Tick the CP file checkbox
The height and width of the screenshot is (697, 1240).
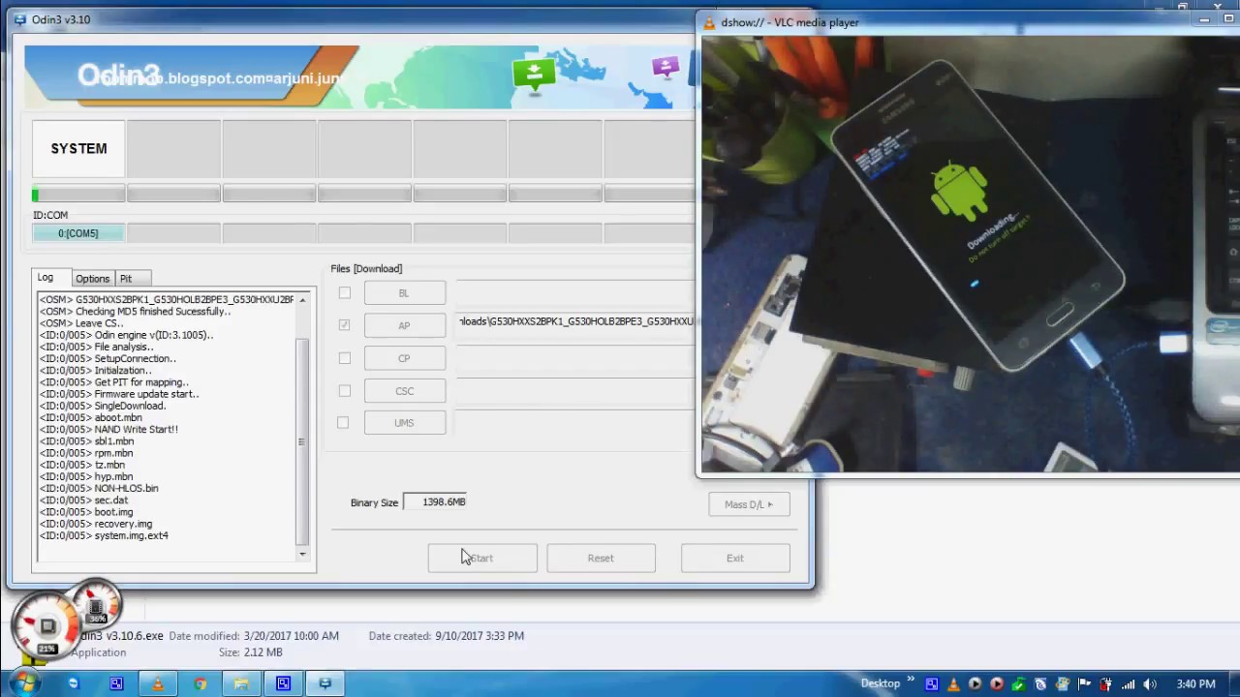tap(344, 358)
